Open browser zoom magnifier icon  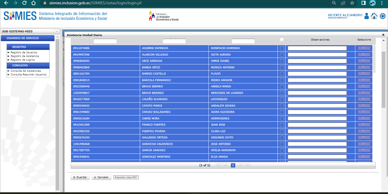334,3
